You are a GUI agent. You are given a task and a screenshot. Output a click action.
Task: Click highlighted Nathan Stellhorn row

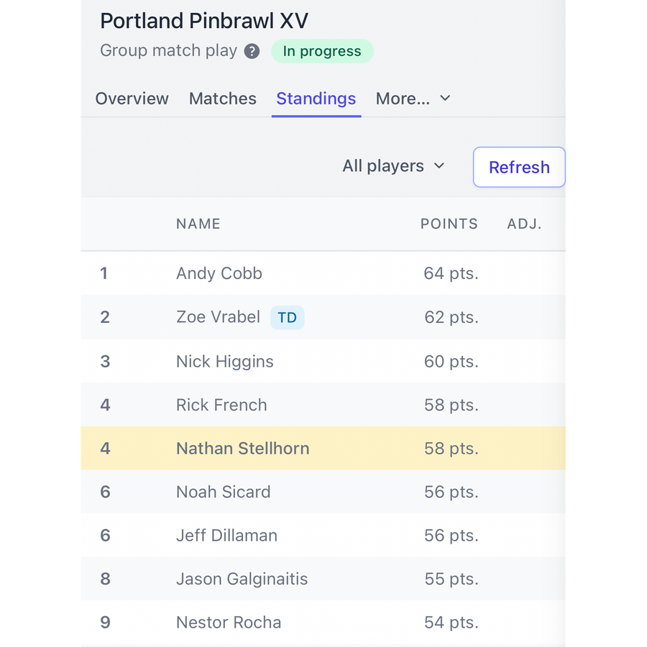point(323,448)
